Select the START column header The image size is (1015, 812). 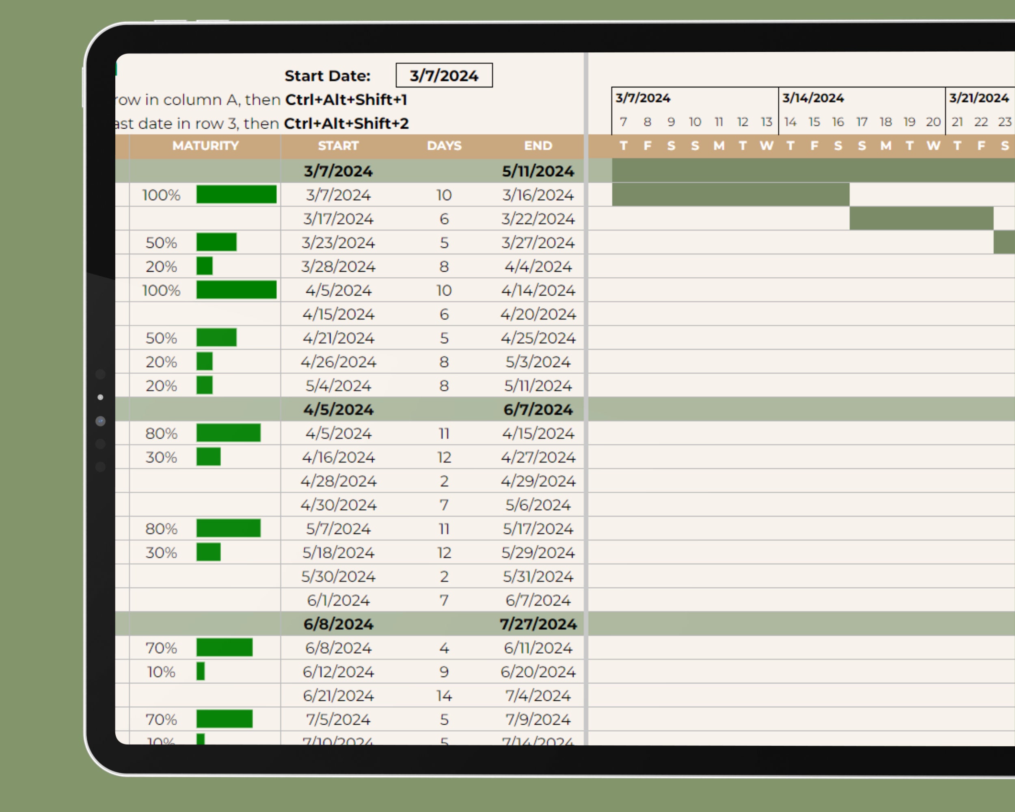(x=337, y=146)
